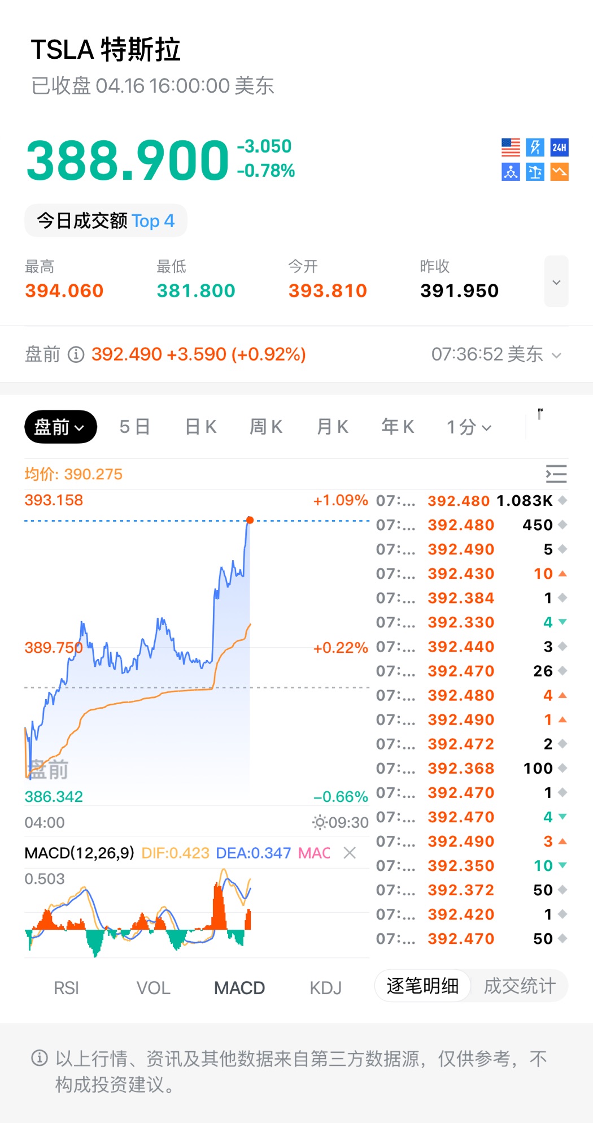Open the 盘前 chart session dropdown

pyautogui.click(x=60, y=427)
